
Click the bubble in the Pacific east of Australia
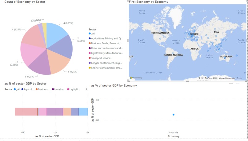pyautogui.click(x=237, y=55)
